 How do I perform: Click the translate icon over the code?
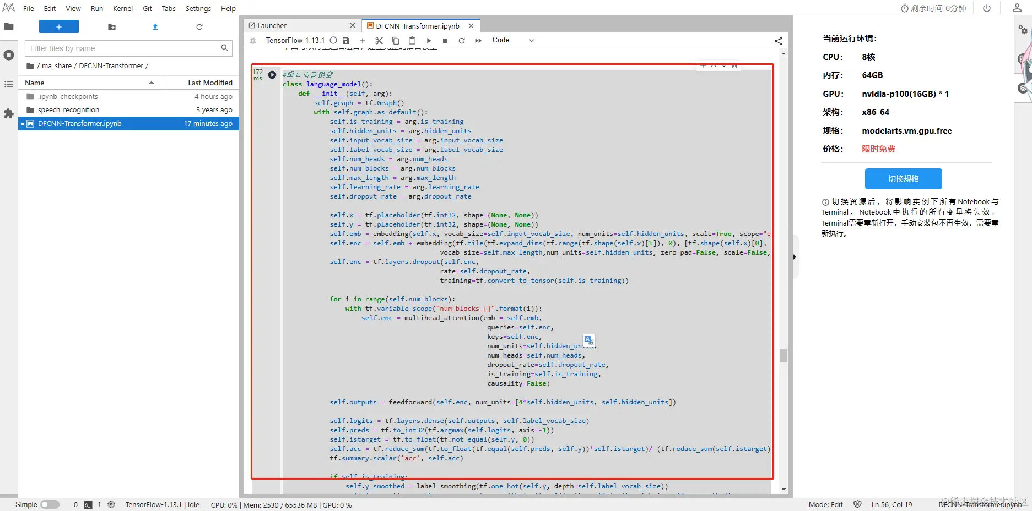point(588,340)
